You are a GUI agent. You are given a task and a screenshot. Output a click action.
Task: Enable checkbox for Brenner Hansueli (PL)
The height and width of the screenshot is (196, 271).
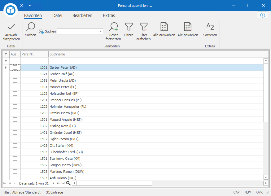coord(15,100)
